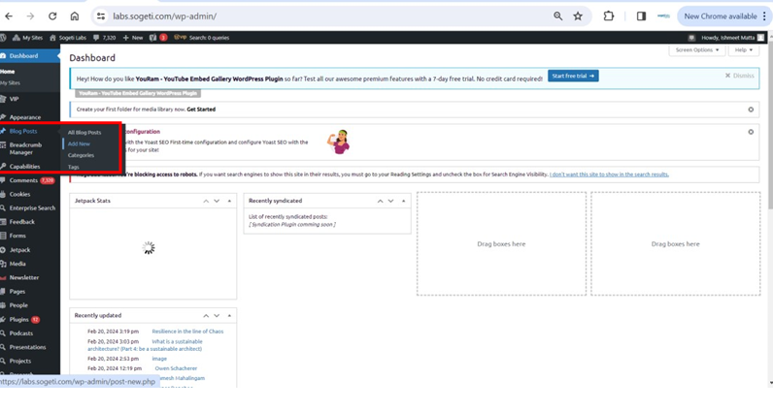This screenshot has width=773, height=411.
Task: Dismiss the media folder notice
Action: (751, 110)
